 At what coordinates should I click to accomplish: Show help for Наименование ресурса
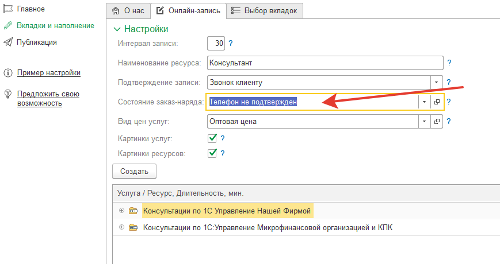point(449,63)
